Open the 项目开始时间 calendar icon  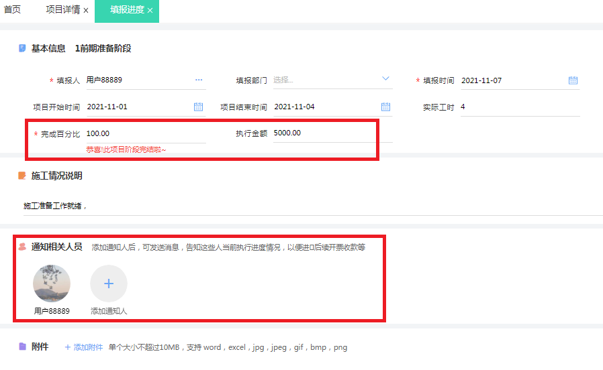[199, 107]
